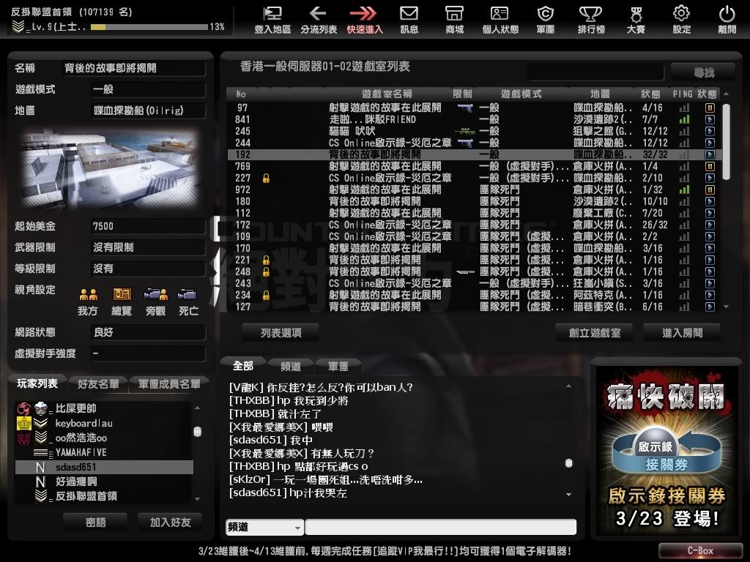The width and height of the screenshot is (750, 562).
Task: Open the 商城 shop icon
Action: (454, 14)
